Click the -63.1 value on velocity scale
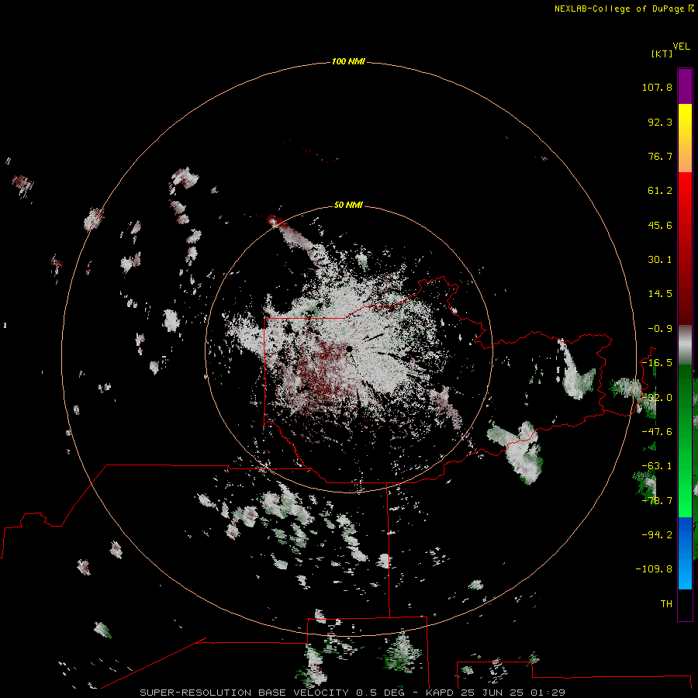Screen dimensions: 698x698 [657, 466]
